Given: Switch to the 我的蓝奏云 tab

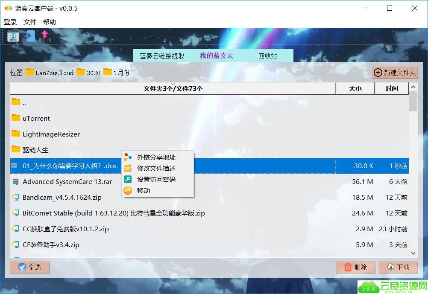Looking at the screenshot, I should 217,55.
